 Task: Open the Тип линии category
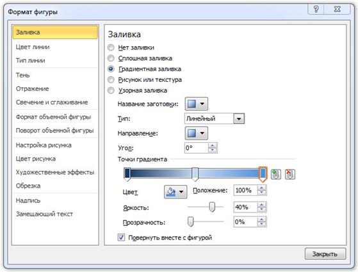tap(55, 60)
